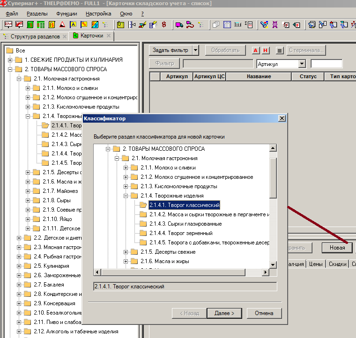Expand 2.7. Бакалея in left tree
The width and height of the screenshot is (356, 338).
(x=19, y=285)
